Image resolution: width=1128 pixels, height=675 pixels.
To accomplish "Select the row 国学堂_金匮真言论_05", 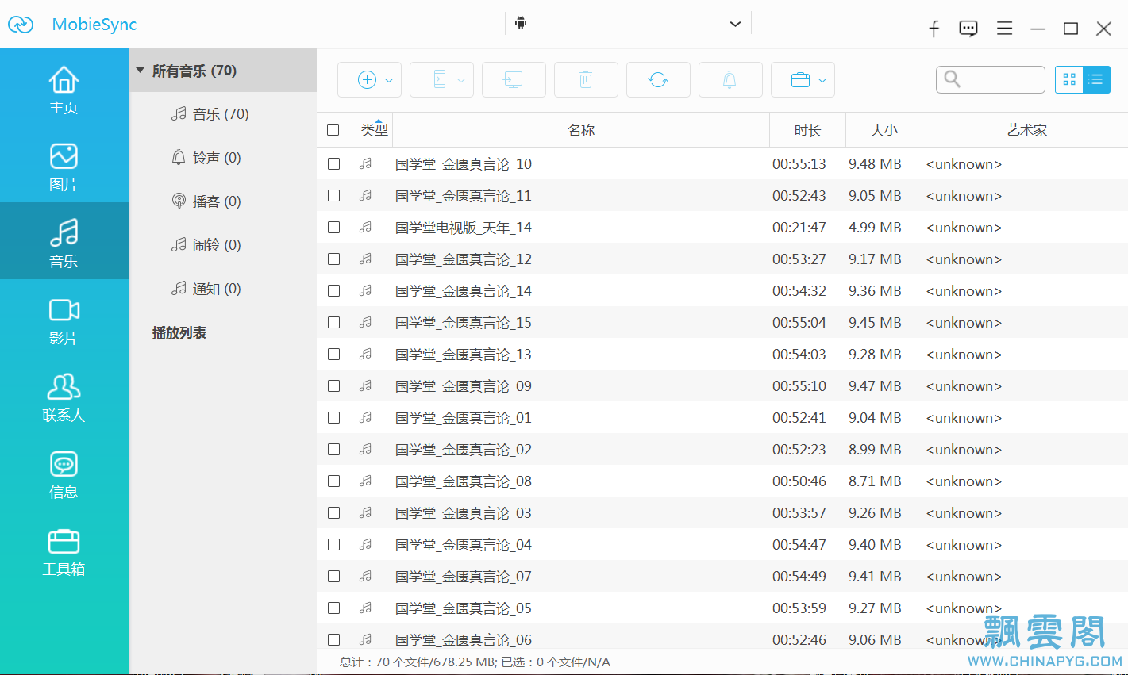I will click(722, 608).
